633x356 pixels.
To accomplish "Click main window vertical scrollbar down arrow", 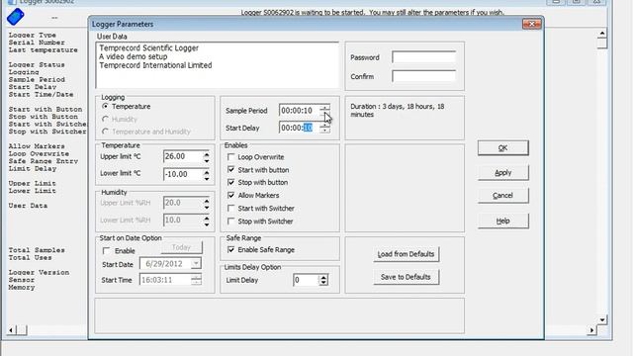I will (602, 320).
